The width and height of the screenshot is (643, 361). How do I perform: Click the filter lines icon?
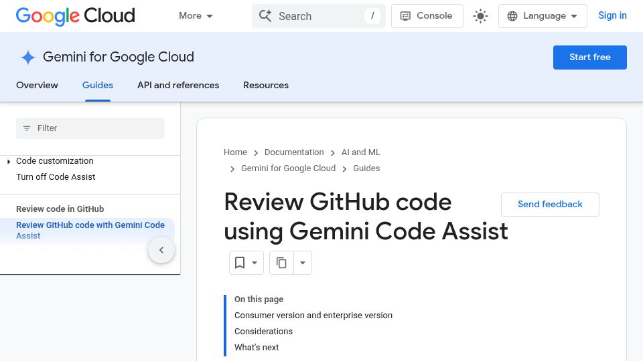27,128
